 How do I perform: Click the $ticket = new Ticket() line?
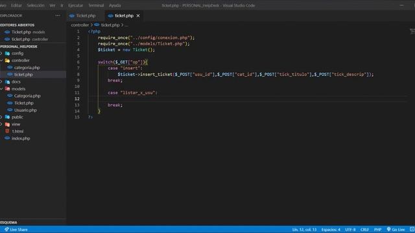tap(126, 50)
